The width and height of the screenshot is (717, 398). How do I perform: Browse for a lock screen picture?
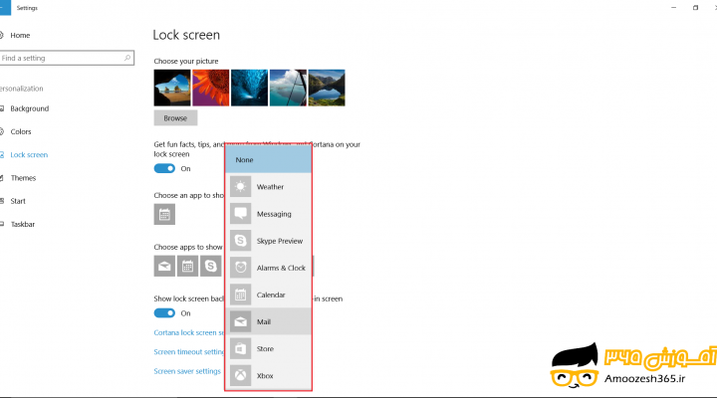point(175,117)
